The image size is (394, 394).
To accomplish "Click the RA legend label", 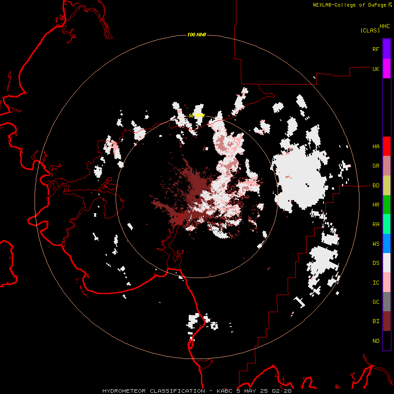I will point(376,225).
